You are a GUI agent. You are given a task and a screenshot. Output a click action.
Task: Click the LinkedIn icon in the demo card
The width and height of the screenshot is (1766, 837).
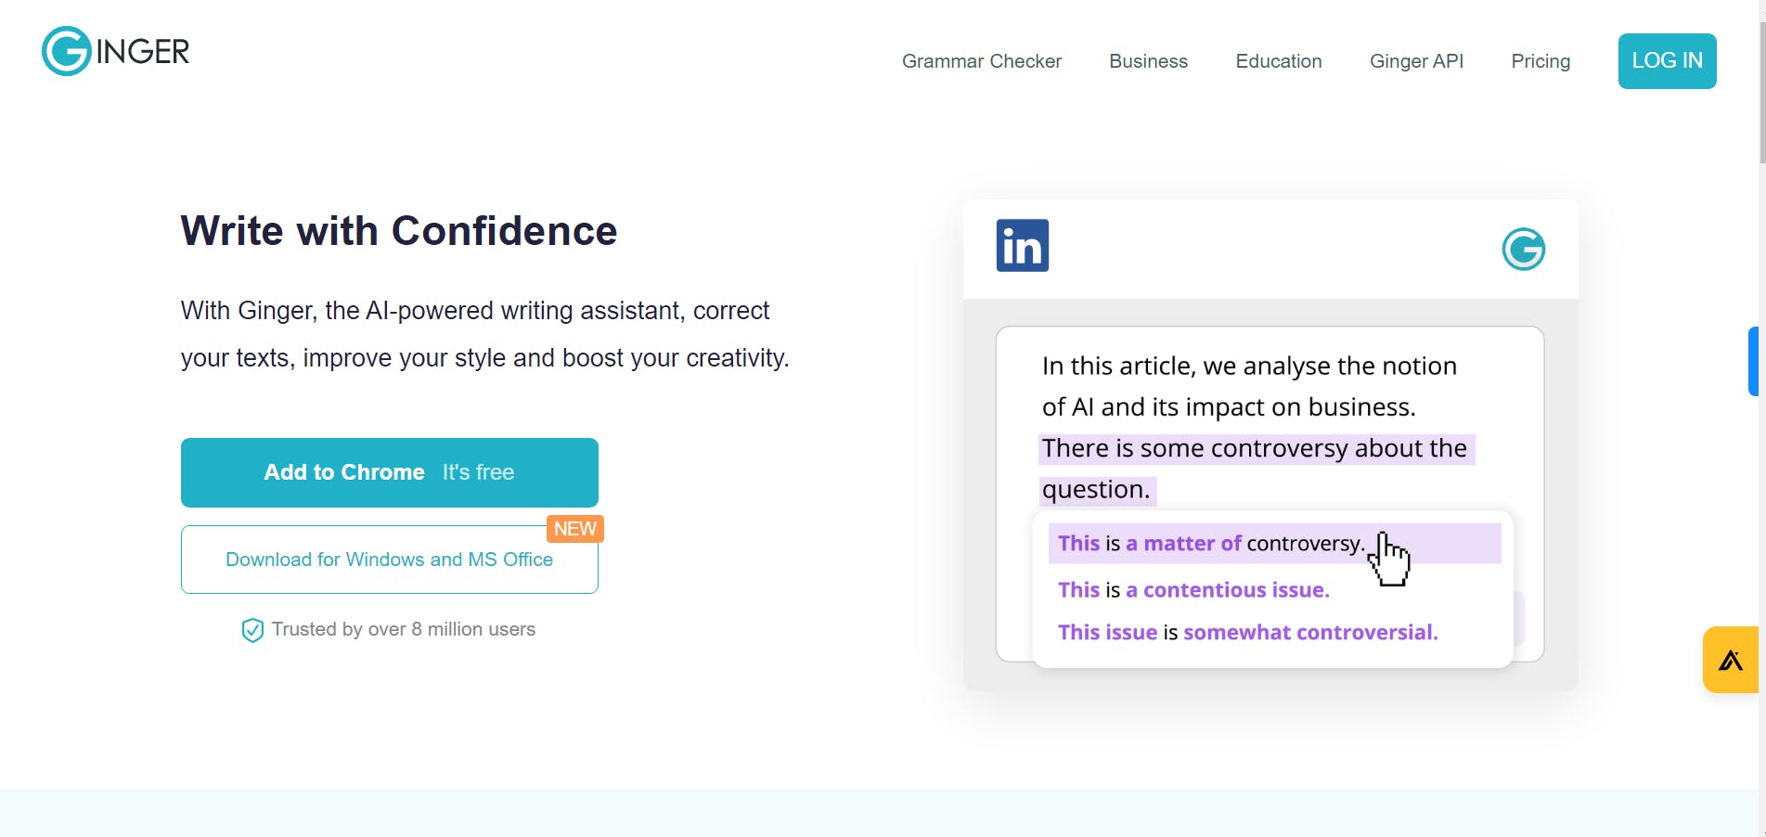1022,245
